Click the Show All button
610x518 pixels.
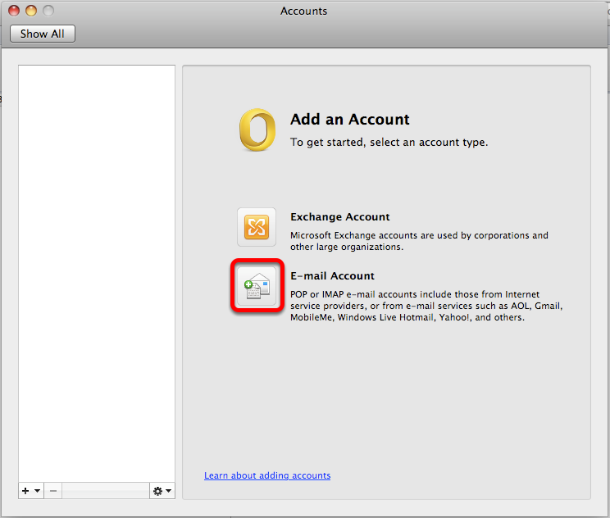tap(43, 34)
